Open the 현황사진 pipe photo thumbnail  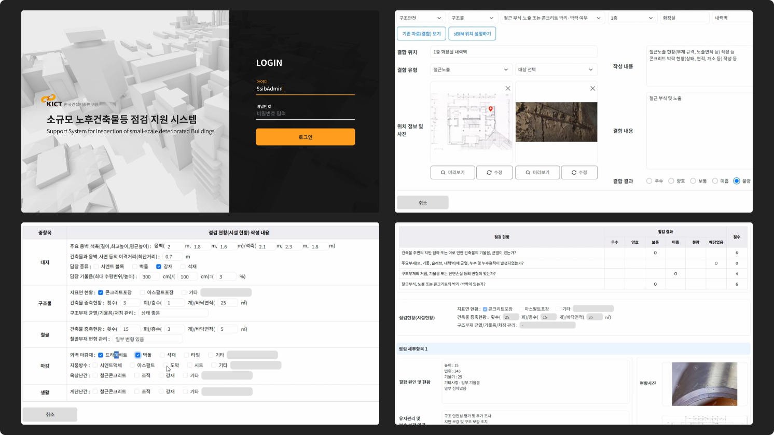[697, 384]
